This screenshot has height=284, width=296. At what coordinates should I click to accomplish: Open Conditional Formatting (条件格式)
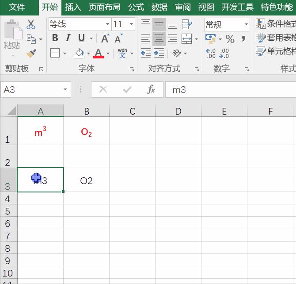pyautogui.click(x=276, y=24)
